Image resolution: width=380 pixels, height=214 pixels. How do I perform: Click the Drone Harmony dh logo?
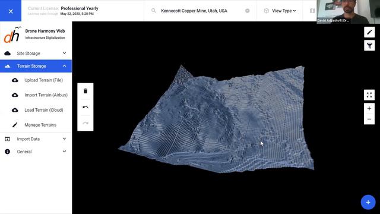tap(12, 34)
